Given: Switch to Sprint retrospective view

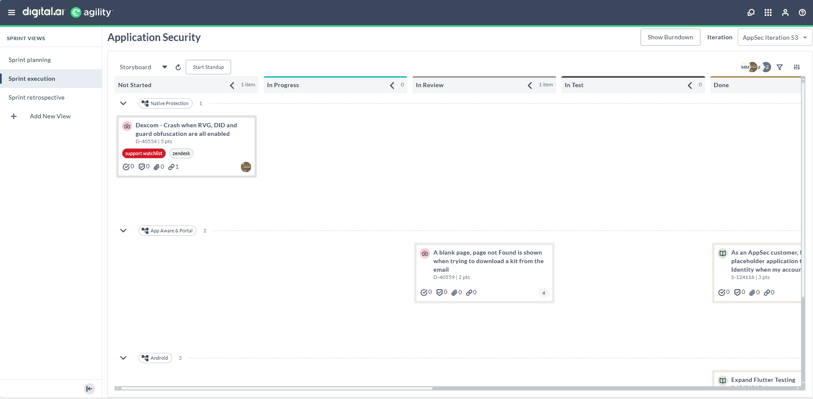Looking at the screenshot, I should click(36, 97).
